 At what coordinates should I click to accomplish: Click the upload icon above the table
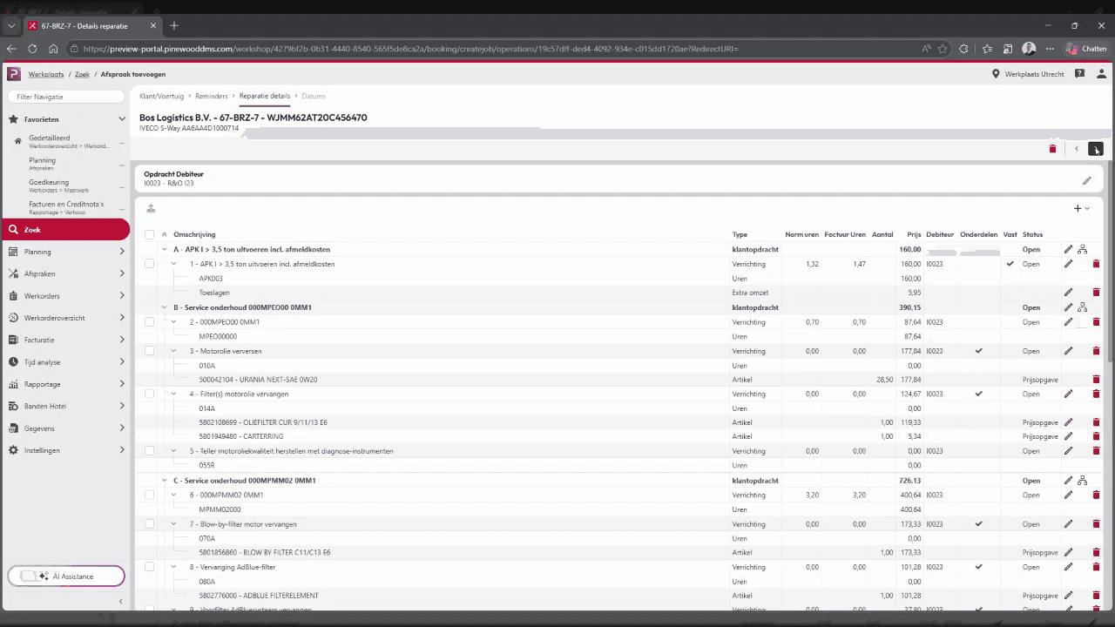click(x=151, y=208)
